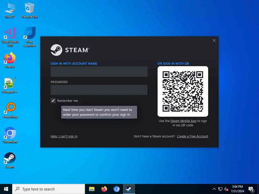The height and width of the screenshot is (194, 259).
Task: Select the Notepad++ desktop shortcut
Action: pos(10,85)
